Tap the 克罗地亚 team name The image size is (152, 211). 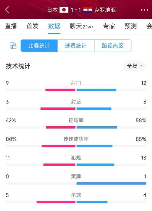[105, 10]
